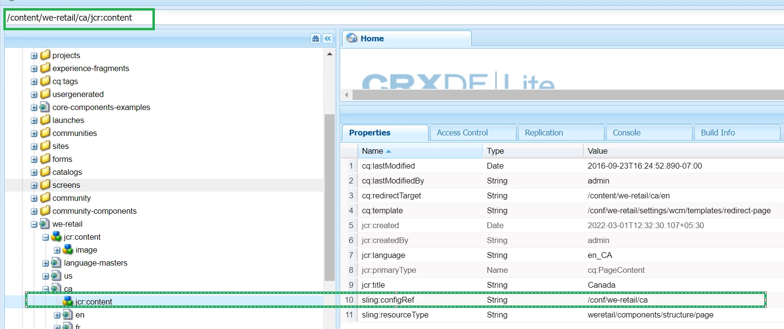This screenshot has width=784, height=329.
Task: Click the ca/jcr:content node cubes icon
Action: click(x=68, y=301)
